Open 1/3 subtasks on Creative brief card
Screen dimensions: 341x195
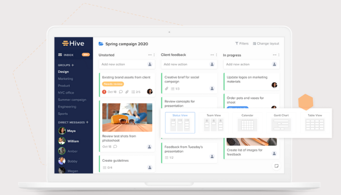[x=175, y=89]
